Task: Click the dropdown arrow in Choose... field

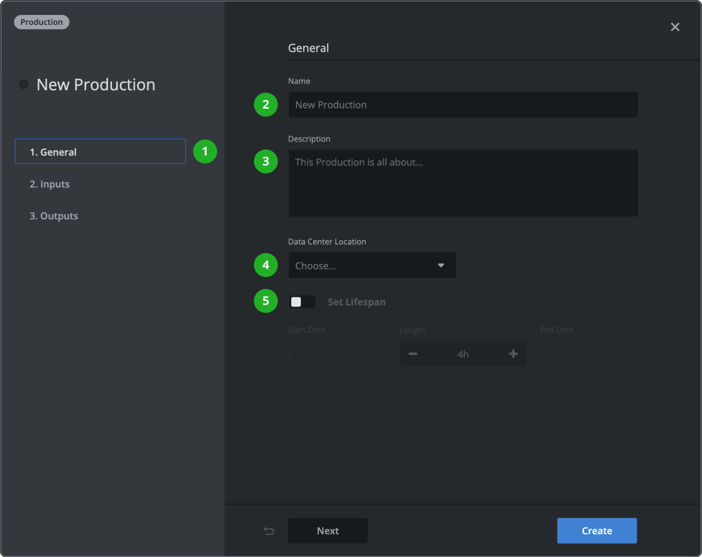Action: click(441, 266)
